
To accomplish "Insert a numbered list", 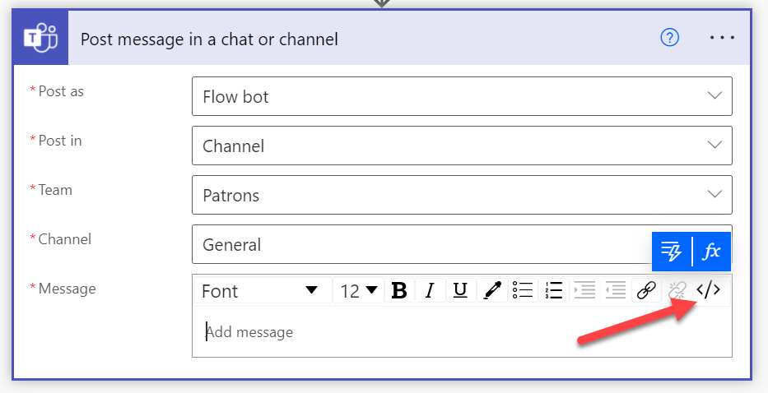I will coord(553,290).
